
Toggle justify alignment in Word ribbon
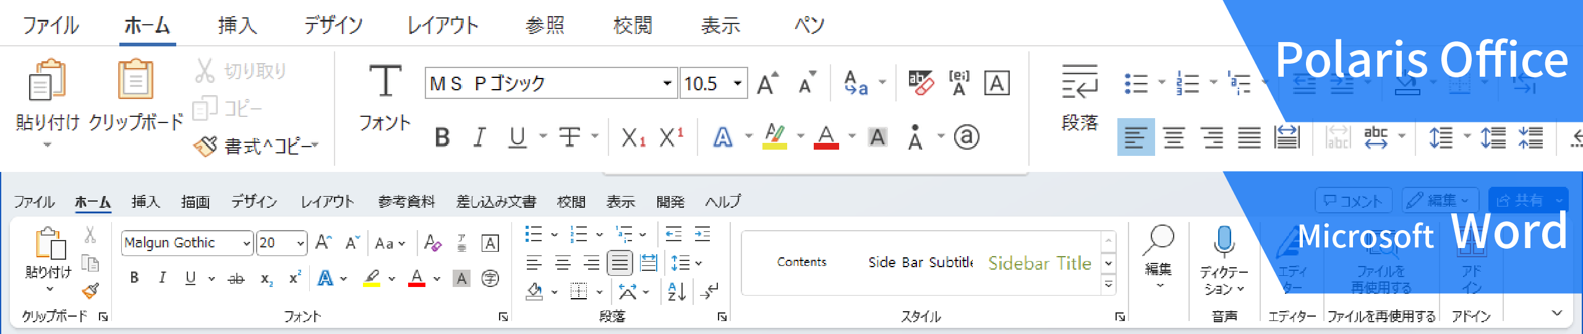(x=620, y=263)
